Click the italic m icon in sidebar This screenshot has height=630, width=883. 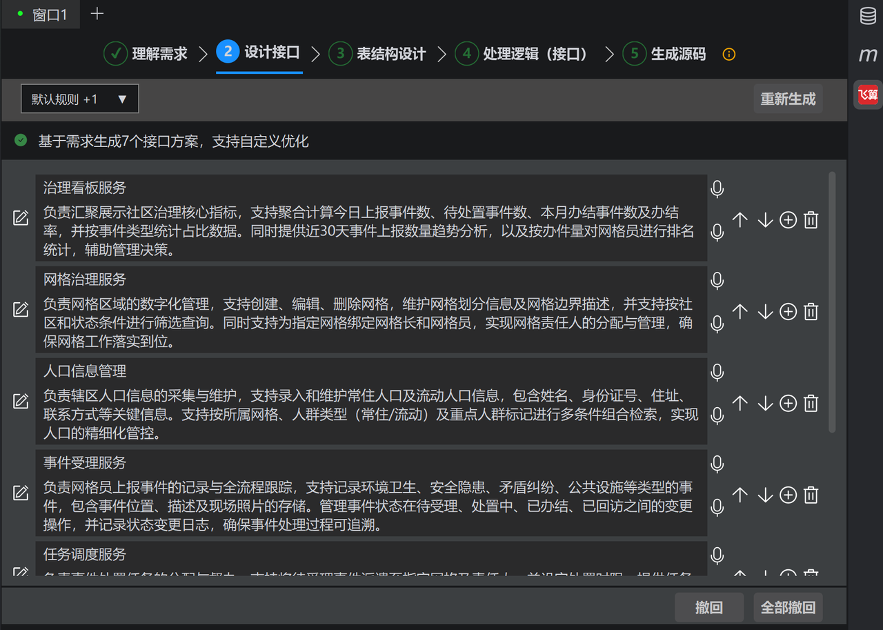[868, 55]
